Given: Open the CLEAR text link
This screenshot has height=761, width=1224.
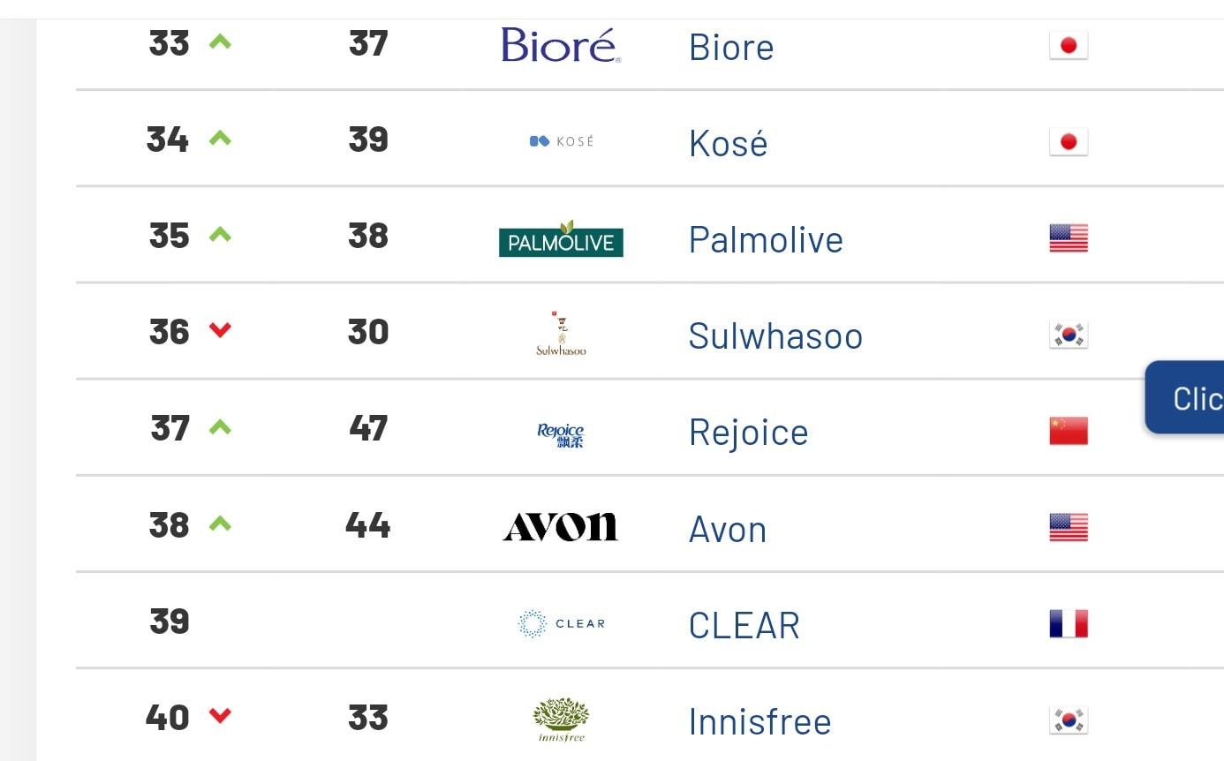Looking at the screenshot, I should pyautogui.click(x=744, y=626).
